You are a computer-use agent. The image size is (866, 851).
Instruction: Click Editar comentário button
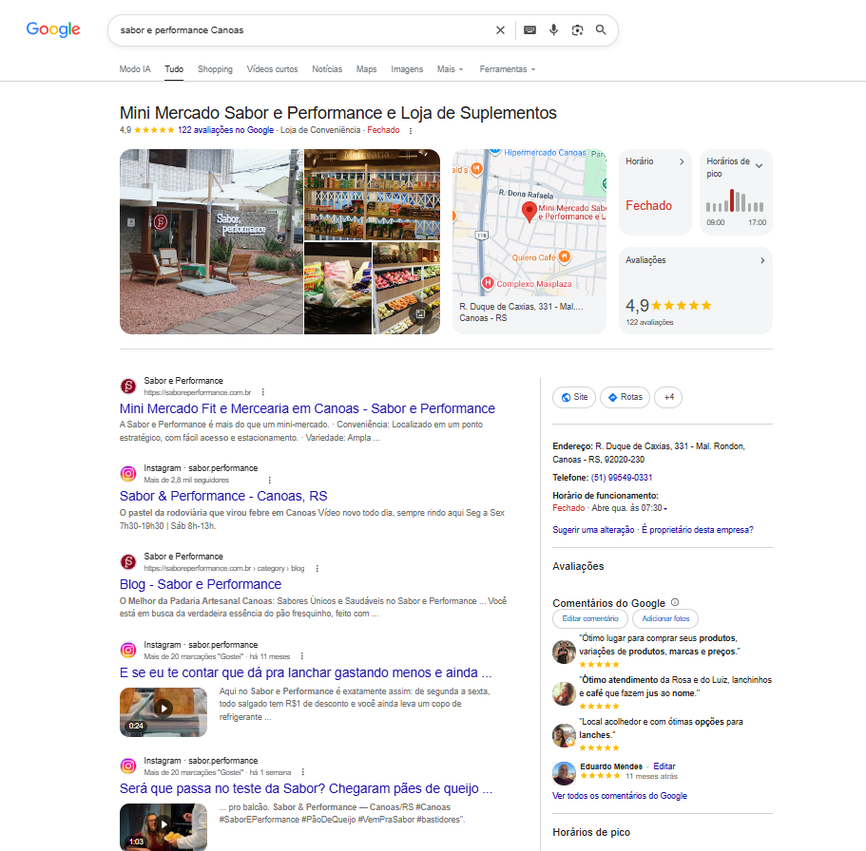coord(590,619)
